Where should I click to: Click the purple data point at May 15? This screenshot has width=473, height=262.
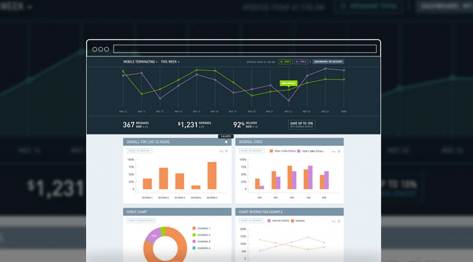click(160, 98)
